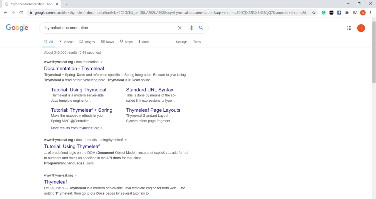Expand dropdown arrow next to thymeleaf.org › documentation
The image size is (376, 199).
102,62
